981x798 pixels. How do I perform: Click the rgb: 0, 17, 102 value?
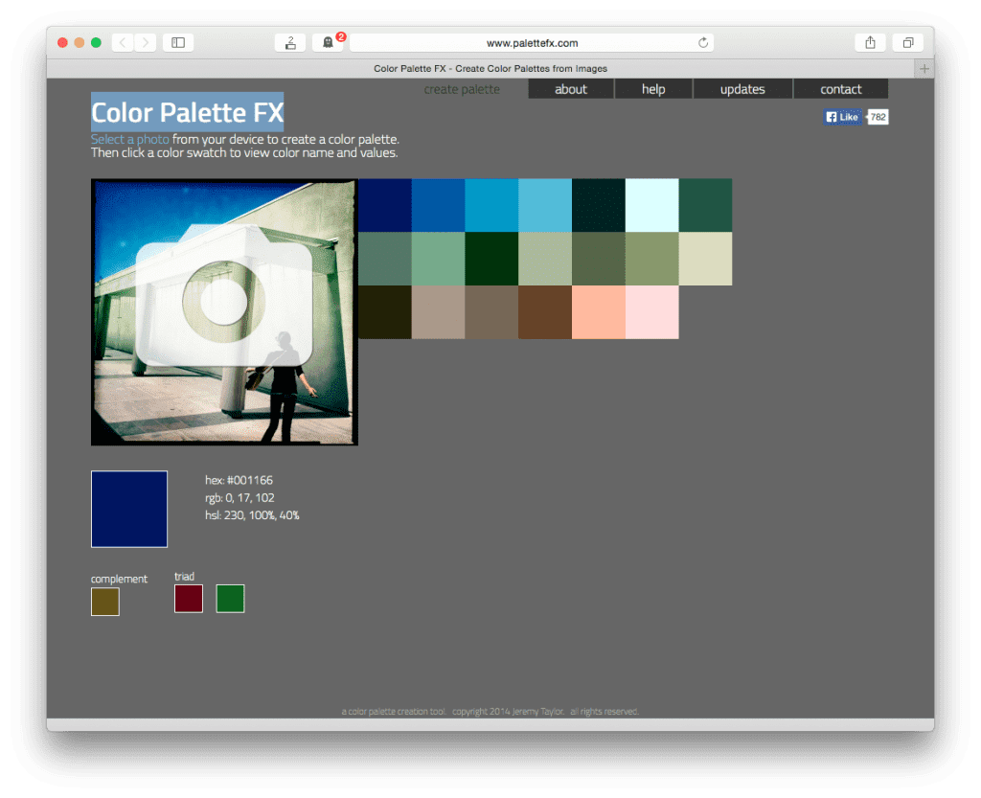[x=240, y=498]
